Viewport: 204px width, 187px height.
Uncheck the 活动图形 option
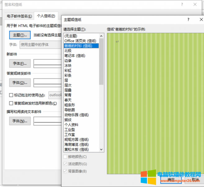65,164
